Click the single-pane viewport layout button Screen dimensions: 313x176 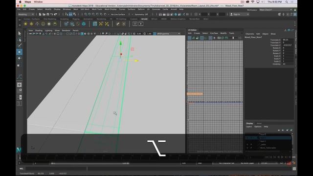pyautogui.click(x=20, y=85)
